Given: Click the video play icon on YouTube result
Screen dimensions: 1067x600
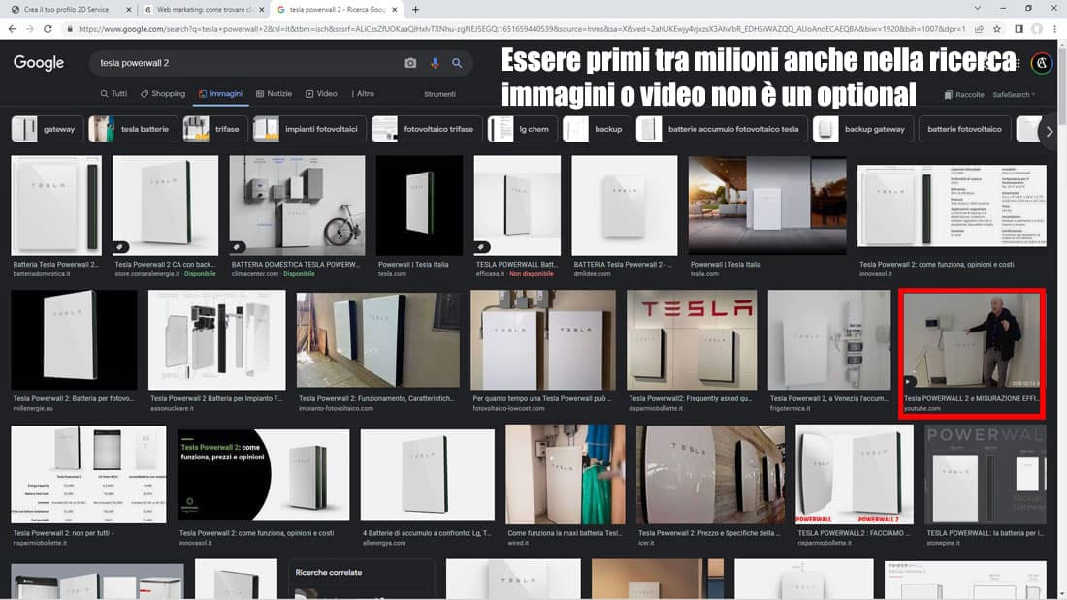Looking at the screenshot, I should tap(909, 381).
